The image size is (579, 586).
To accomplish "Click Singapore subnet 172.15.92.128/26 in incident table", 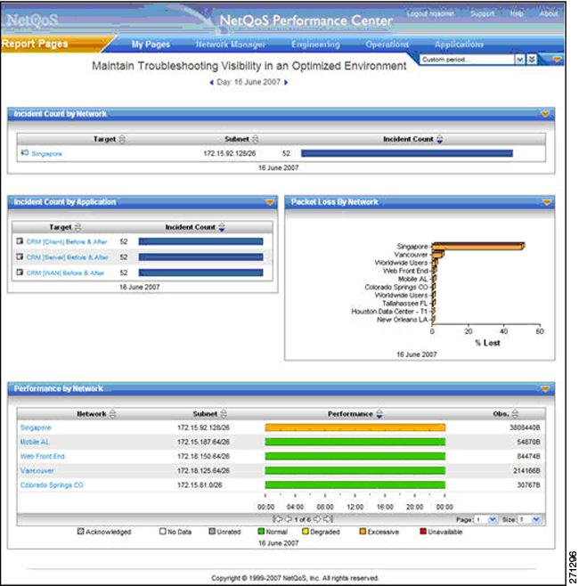I will coord(230,153).
